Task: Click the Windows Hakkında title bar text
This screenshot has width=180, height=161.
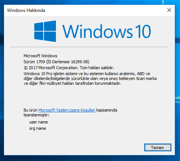Action: point(26,10)
